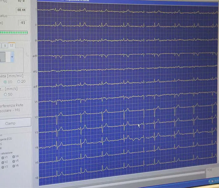Screen dimensions: 219x188
Task: Click the V6 saturation indicator
Action: tap(14, 166)
